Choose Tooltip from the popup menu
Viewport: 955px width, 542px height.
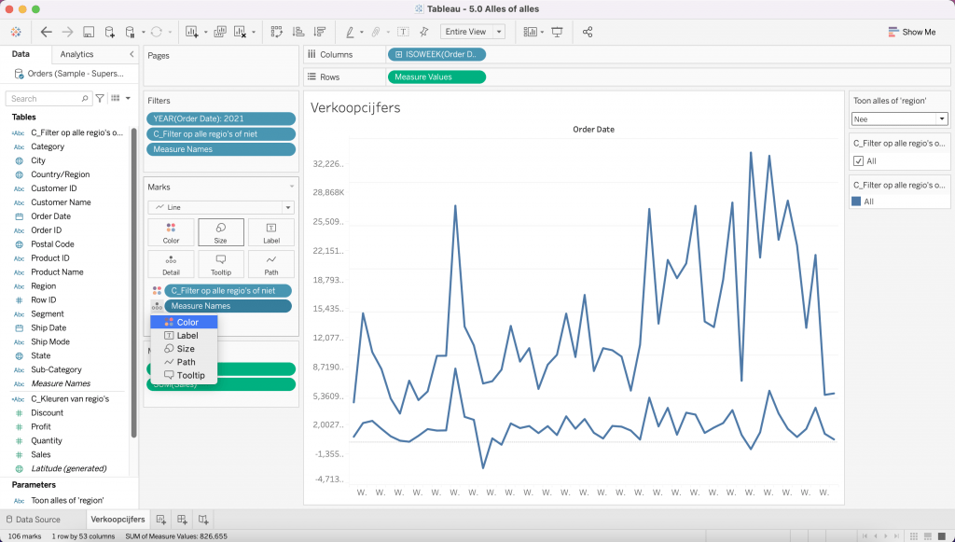190,375
